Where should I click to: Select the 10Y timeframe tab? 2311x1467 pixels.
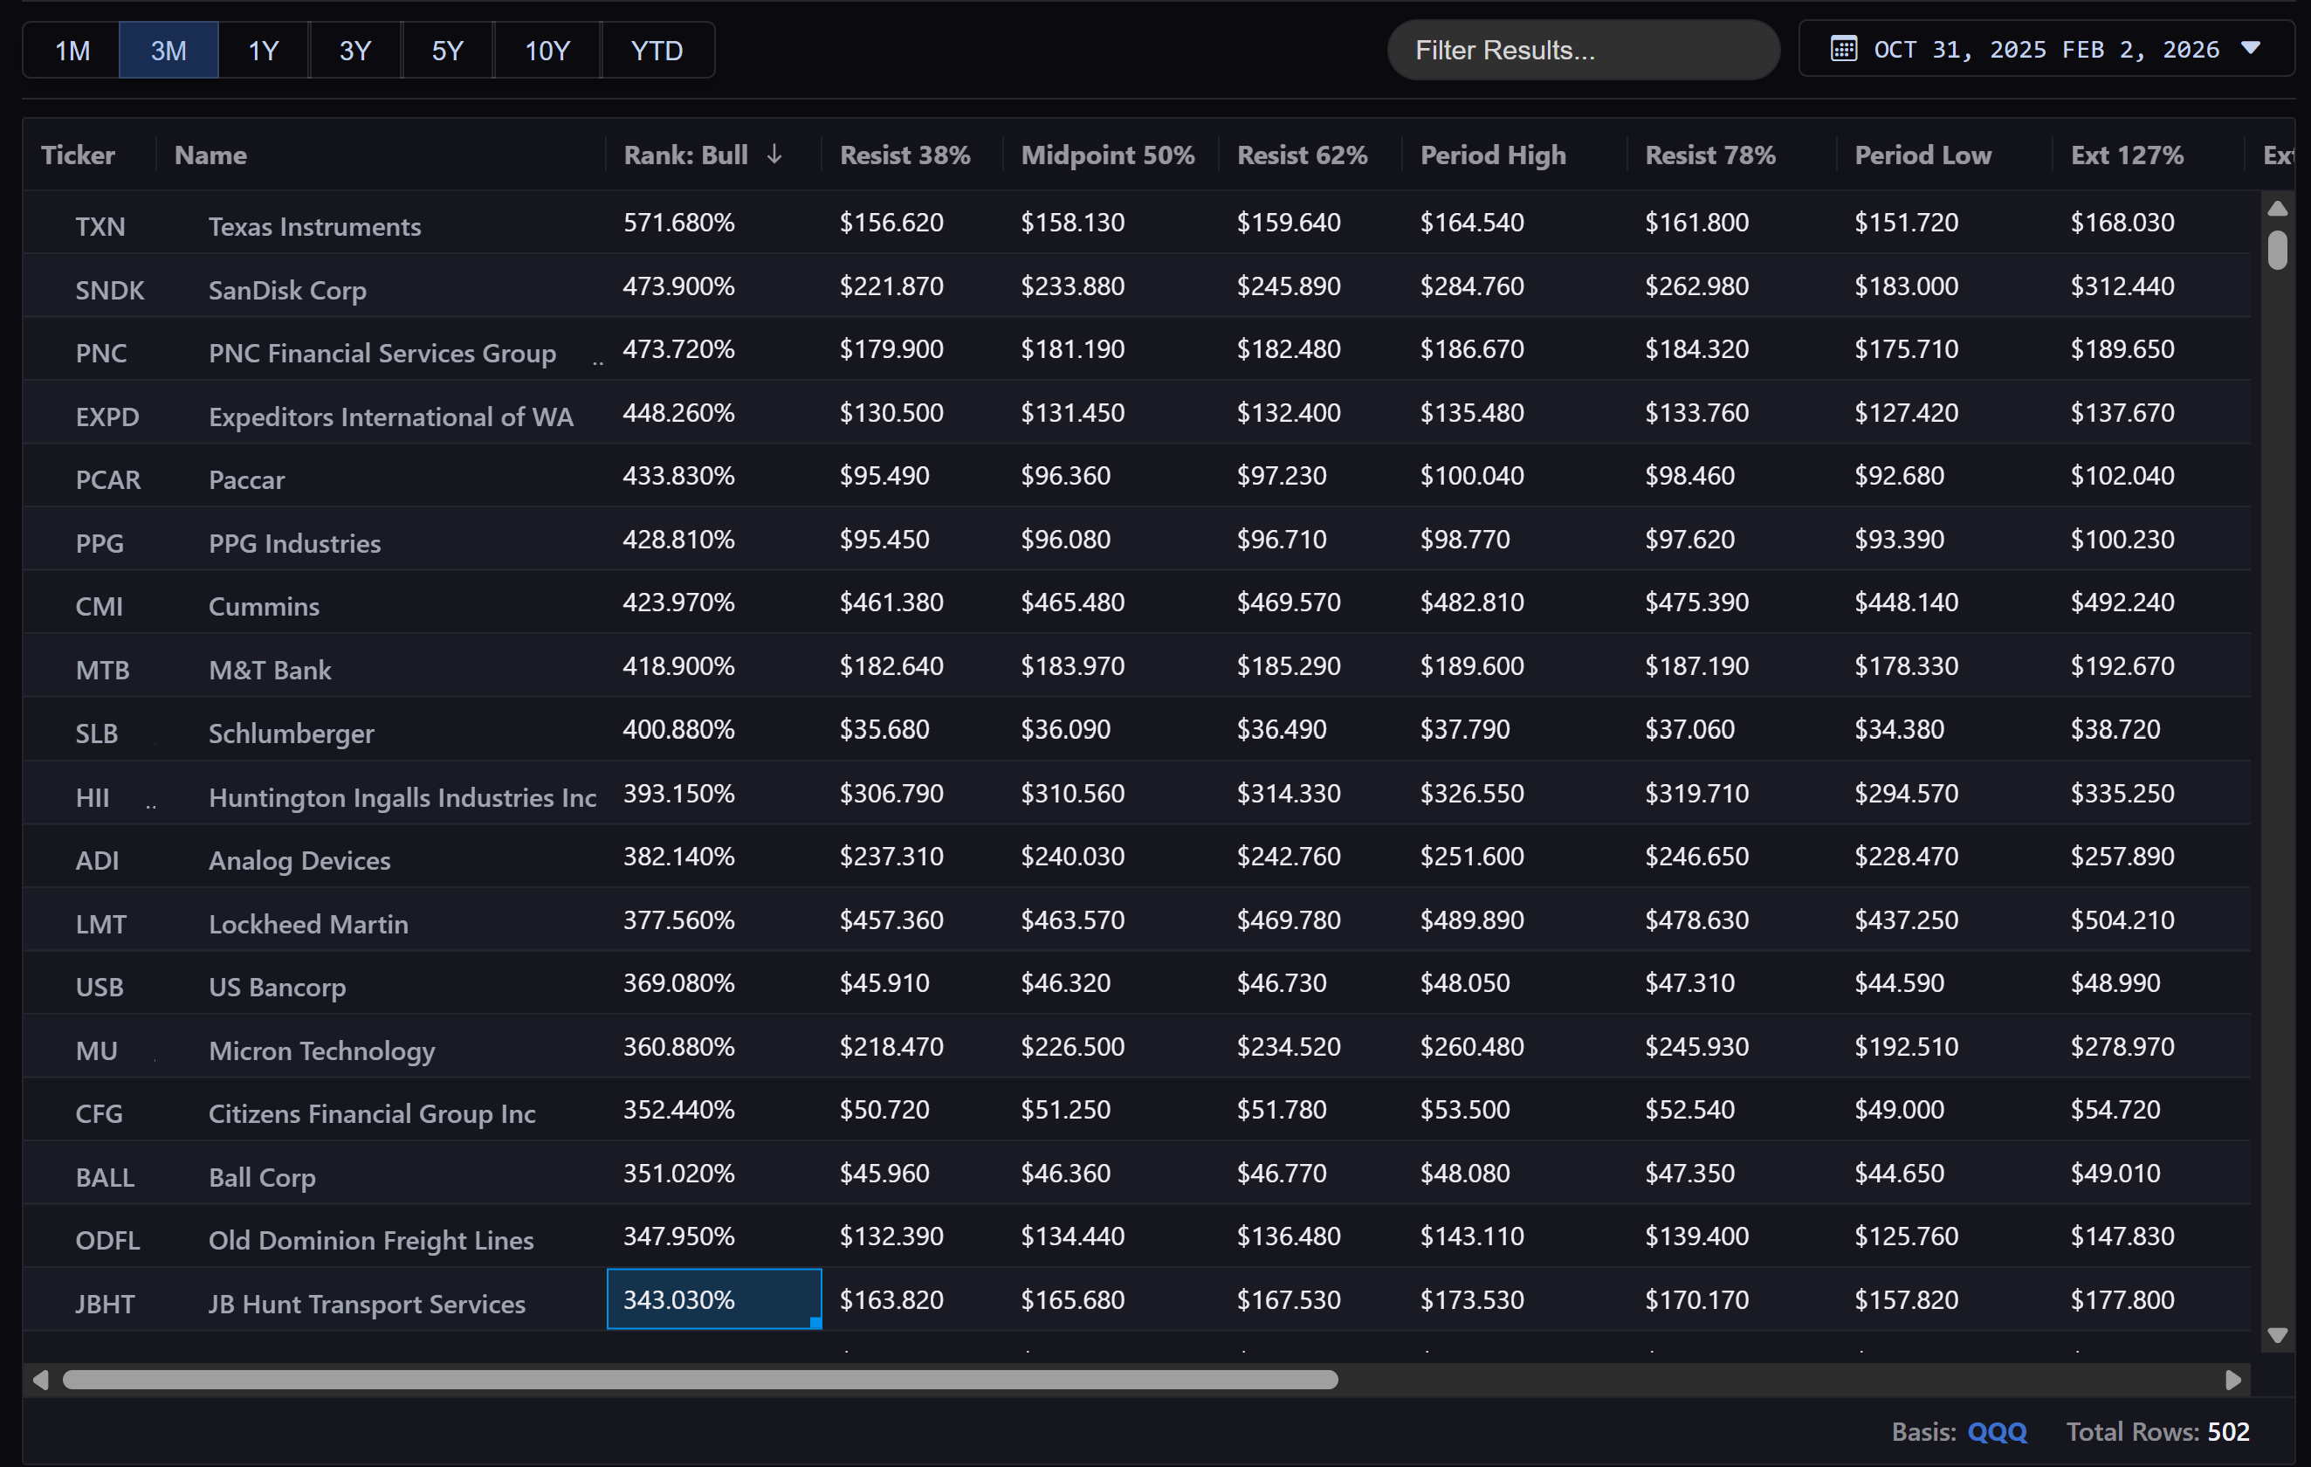(547, 51)
